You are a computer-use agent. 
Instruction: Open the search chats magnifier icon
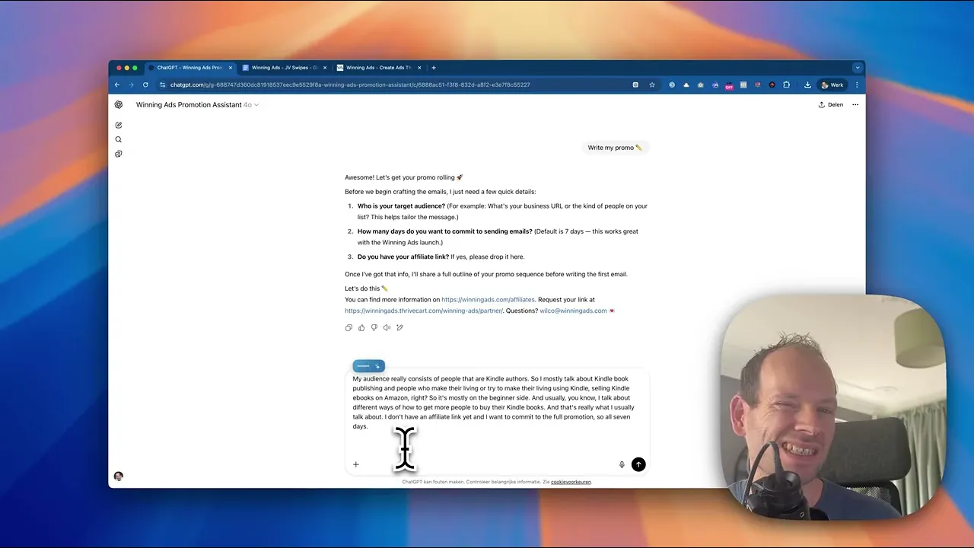point(119,139)
